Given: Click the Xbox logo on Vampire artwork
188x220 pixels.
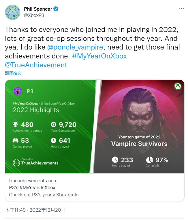Looking at the screenshot, I should [178, 86].
